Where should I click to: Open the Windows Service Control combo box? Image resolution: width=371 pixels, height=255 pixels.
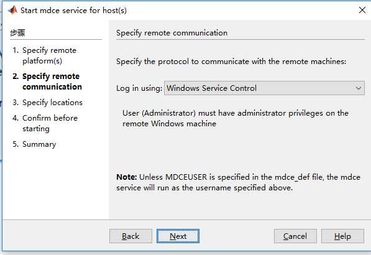click(264, 88)
